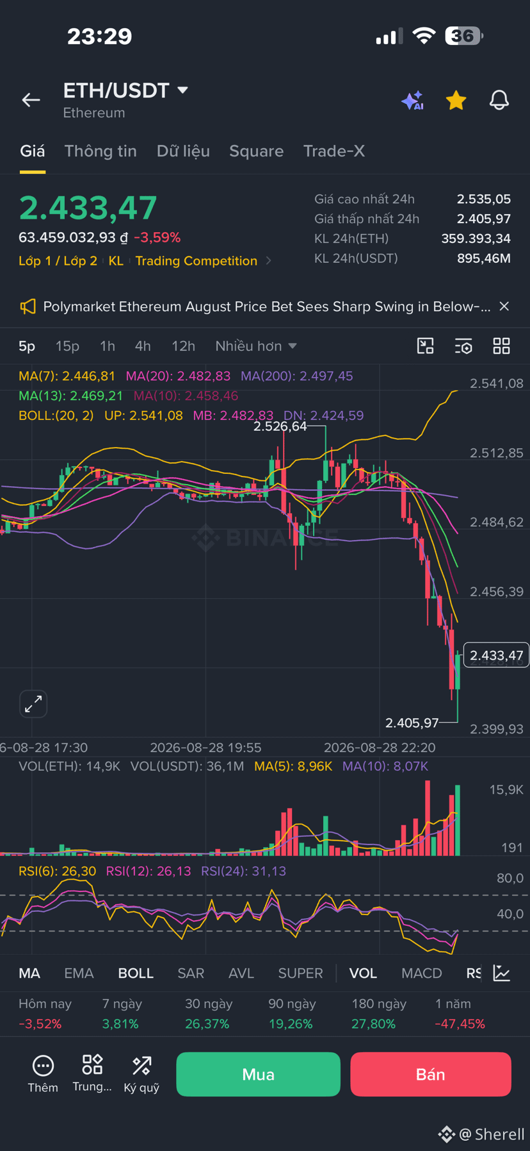This screenshot has width=530, height=1151.
Task: Switch to the Giá tab
Action: 32,151
